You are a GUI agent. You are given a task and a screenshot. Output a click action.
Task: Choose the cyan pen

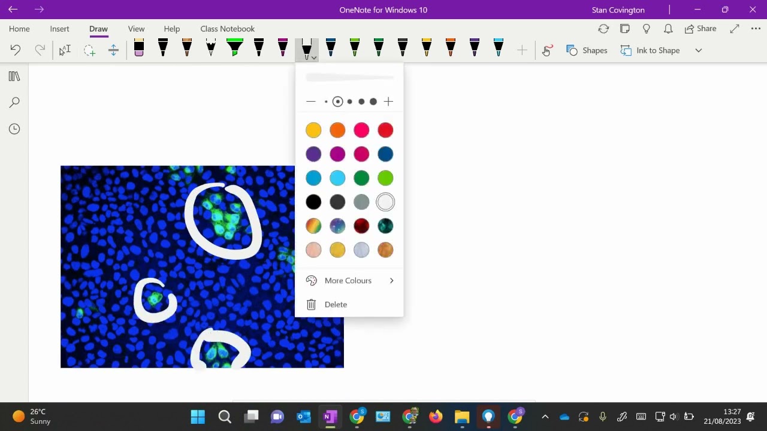click(x=499, y=48)
